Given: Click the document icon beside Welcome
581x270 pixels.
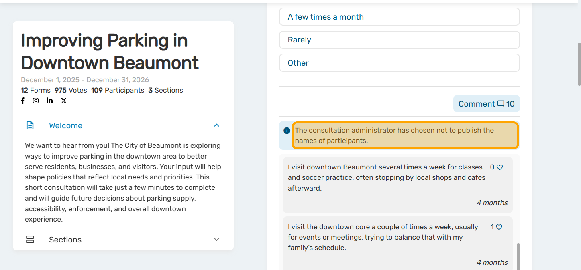Looking at the screenshot, I should pyautogui.click(x=30, y=125).
